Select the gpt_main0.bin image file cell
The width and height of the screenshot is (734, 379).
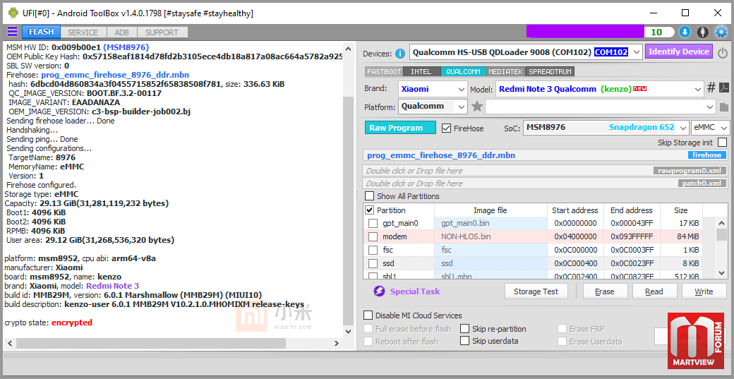[x=491, y=223]
